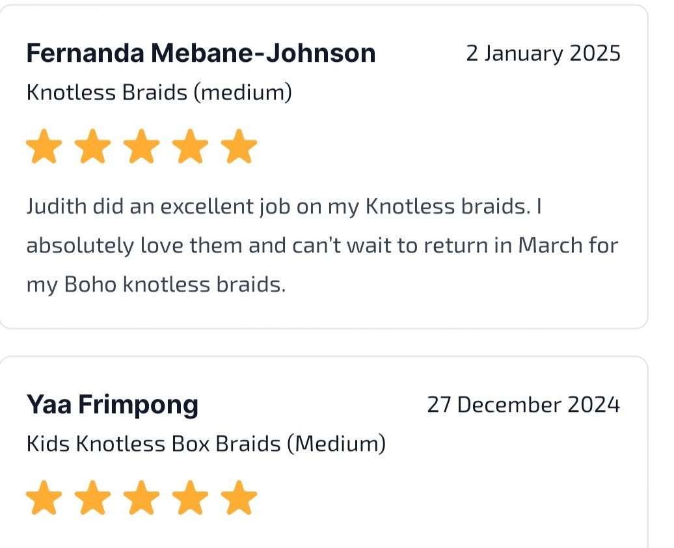The image size is (674, 548).
Task: Click the first star in Yaa Frimpong's rating
Action: (45, 498)
